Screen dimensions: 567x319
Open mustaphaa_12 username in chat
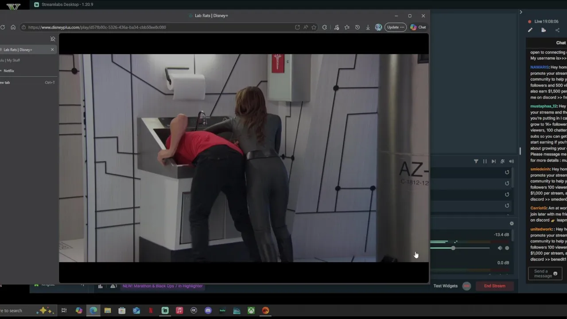(544, 106)
